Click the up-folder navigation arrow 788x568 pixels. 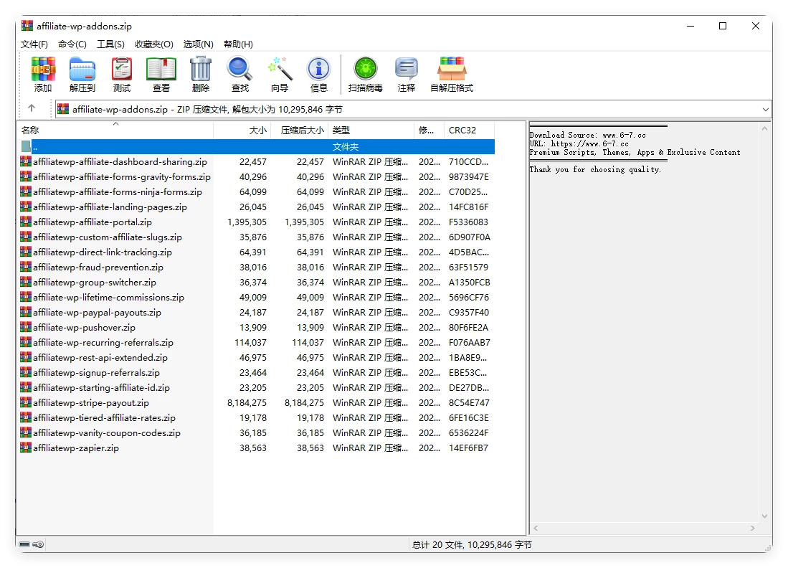pos(33,109)
